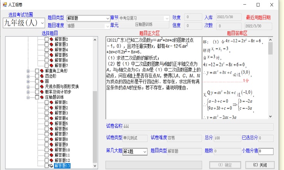The height and width of the screenshot is (170, 284).
Task: Open the 题目难度 dropdown showing 难题
Action: pyautogui.click(x=108, y=26)
